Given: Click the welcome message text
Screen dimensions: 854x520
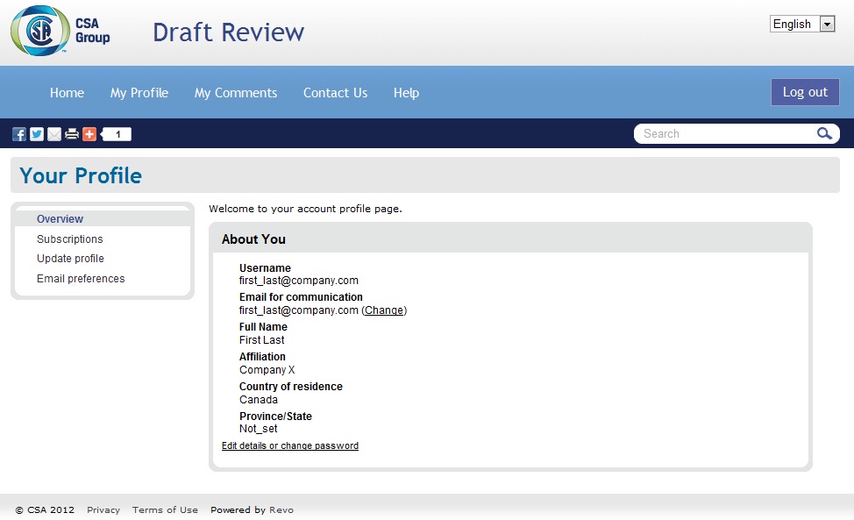Looking at the screenshot, I should click(305, 209).
